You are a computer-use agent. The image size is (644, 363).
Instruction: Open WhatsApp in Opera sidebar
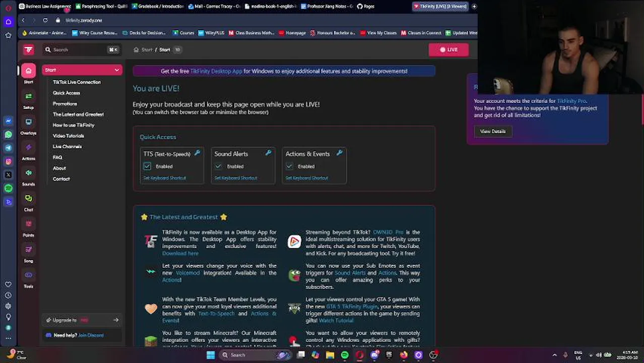pyautogui.click(x=8, y=135)
